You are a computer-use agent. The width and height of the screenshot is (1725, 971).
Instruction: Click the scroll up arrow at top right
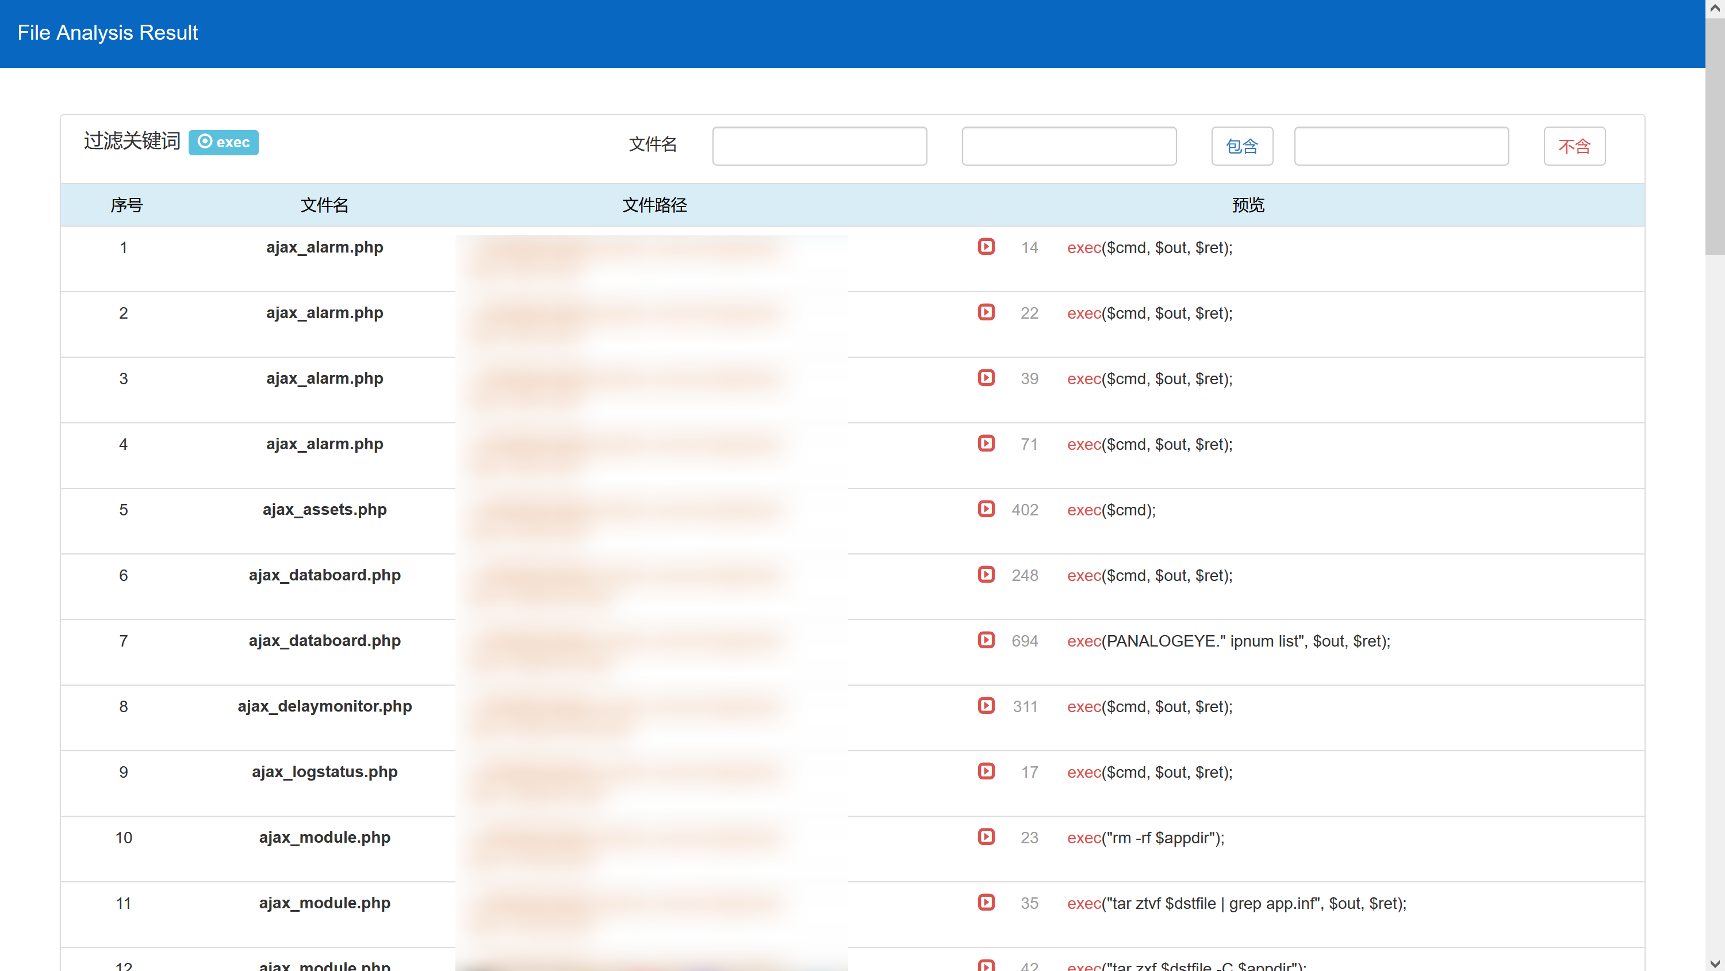1715,8
